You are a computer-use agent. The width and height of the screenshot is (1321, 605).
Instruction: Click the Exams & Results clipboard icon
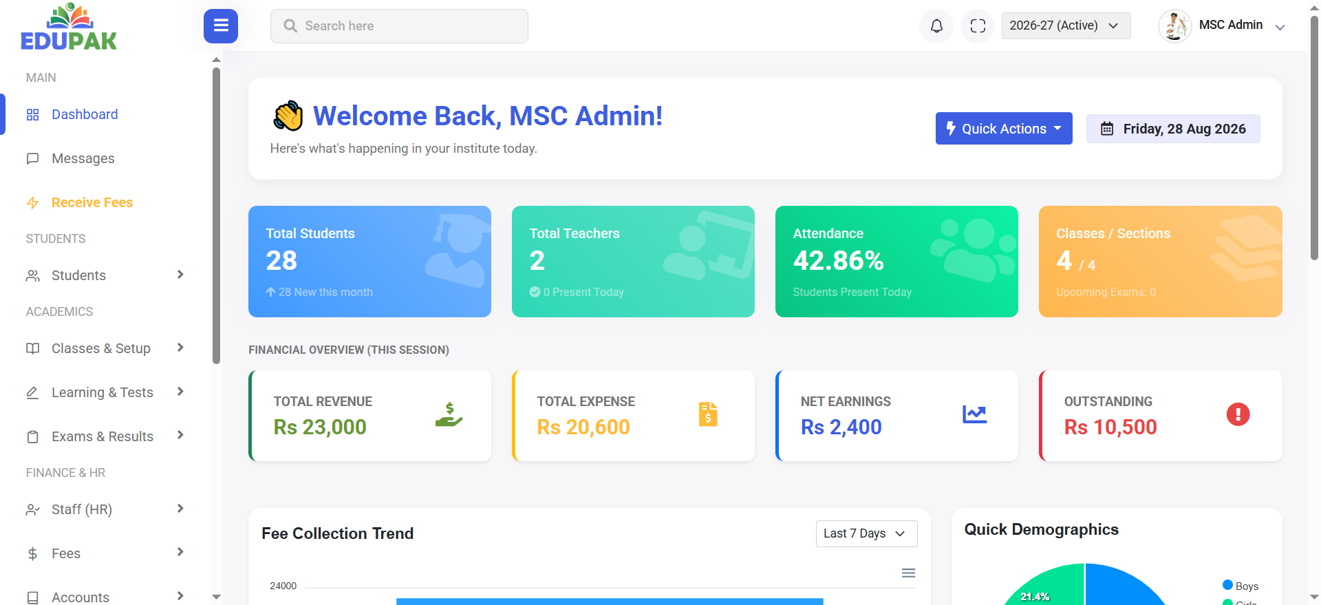pyautogui.click(x=32, y=437)
